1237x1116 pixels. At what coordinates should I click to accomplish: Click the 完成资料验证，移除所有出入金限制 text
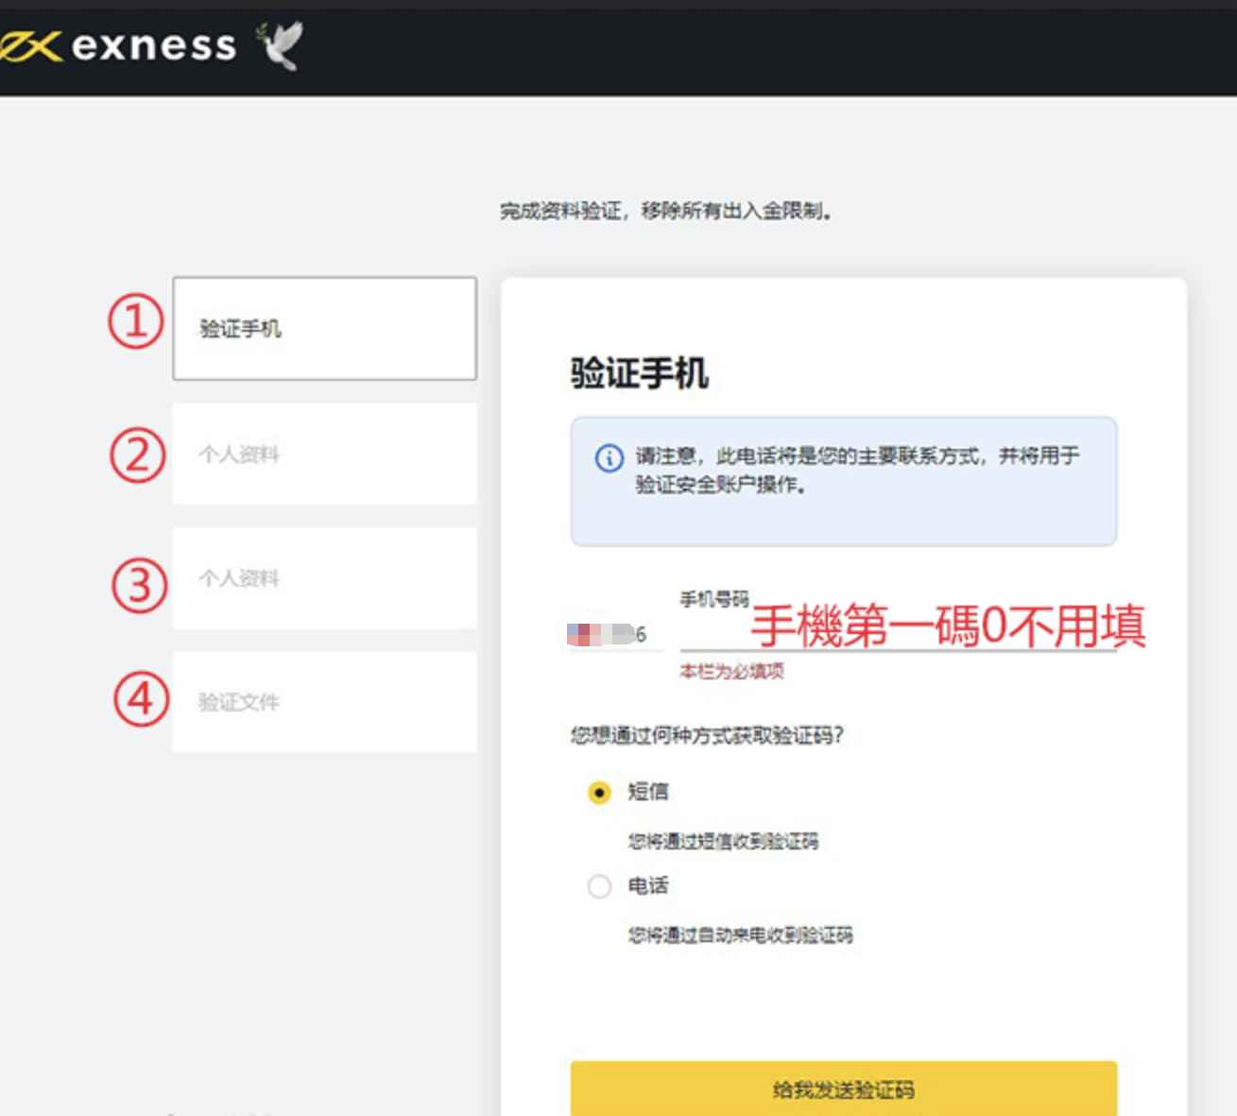coord(666,211)
